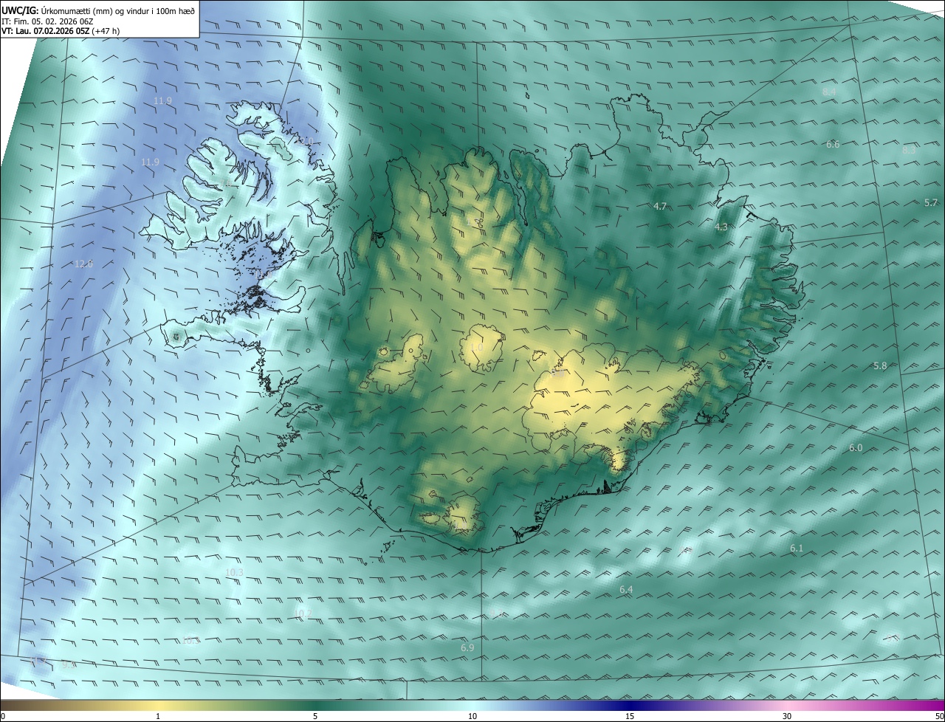Click the 12.0 value label west of Iceland
This screenshot has height=722, width=945.
(x=84, y=264)
